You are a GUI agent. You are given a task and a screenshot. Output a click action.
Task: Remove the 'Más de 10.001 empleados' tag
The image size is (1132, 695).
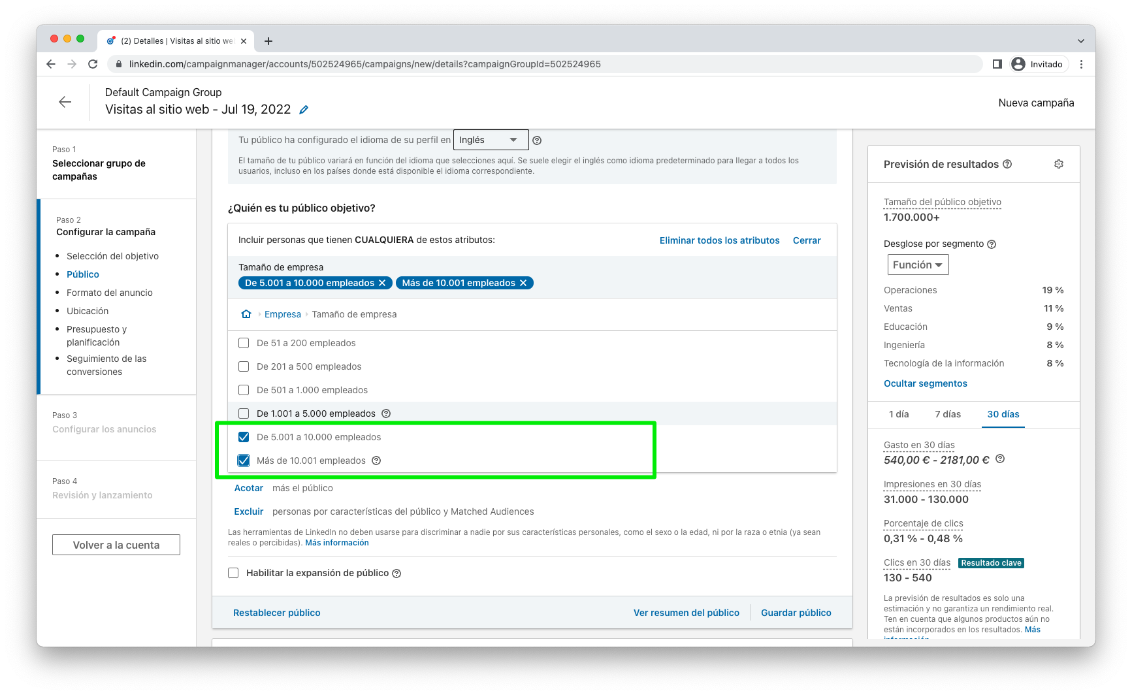click(523, 283)
